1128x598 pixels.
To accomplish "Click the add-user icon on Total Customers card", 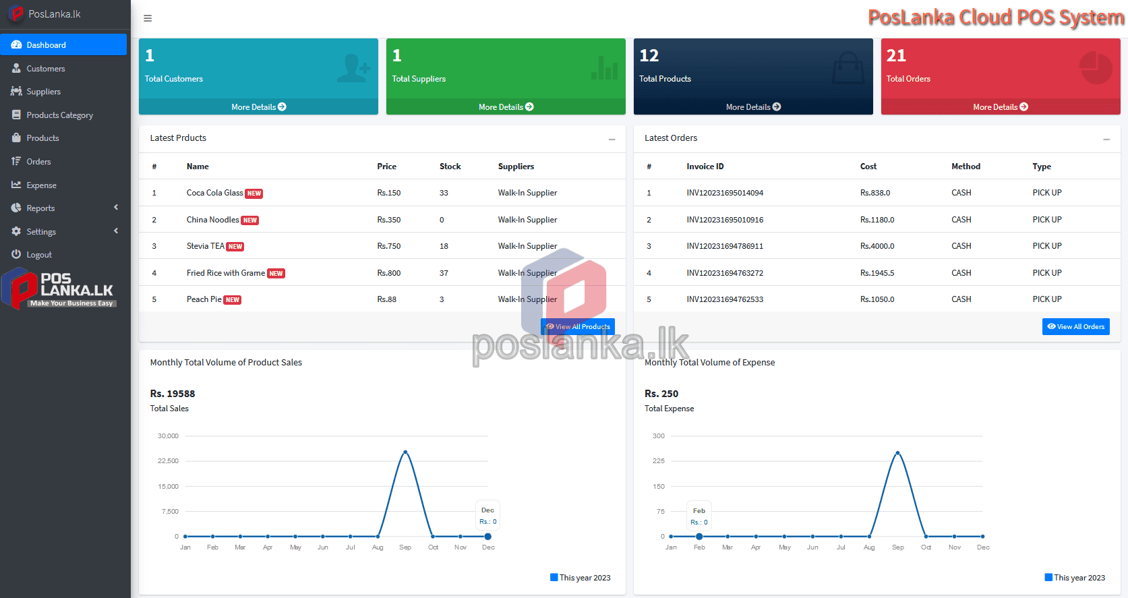I will click(x=353, y=68).
